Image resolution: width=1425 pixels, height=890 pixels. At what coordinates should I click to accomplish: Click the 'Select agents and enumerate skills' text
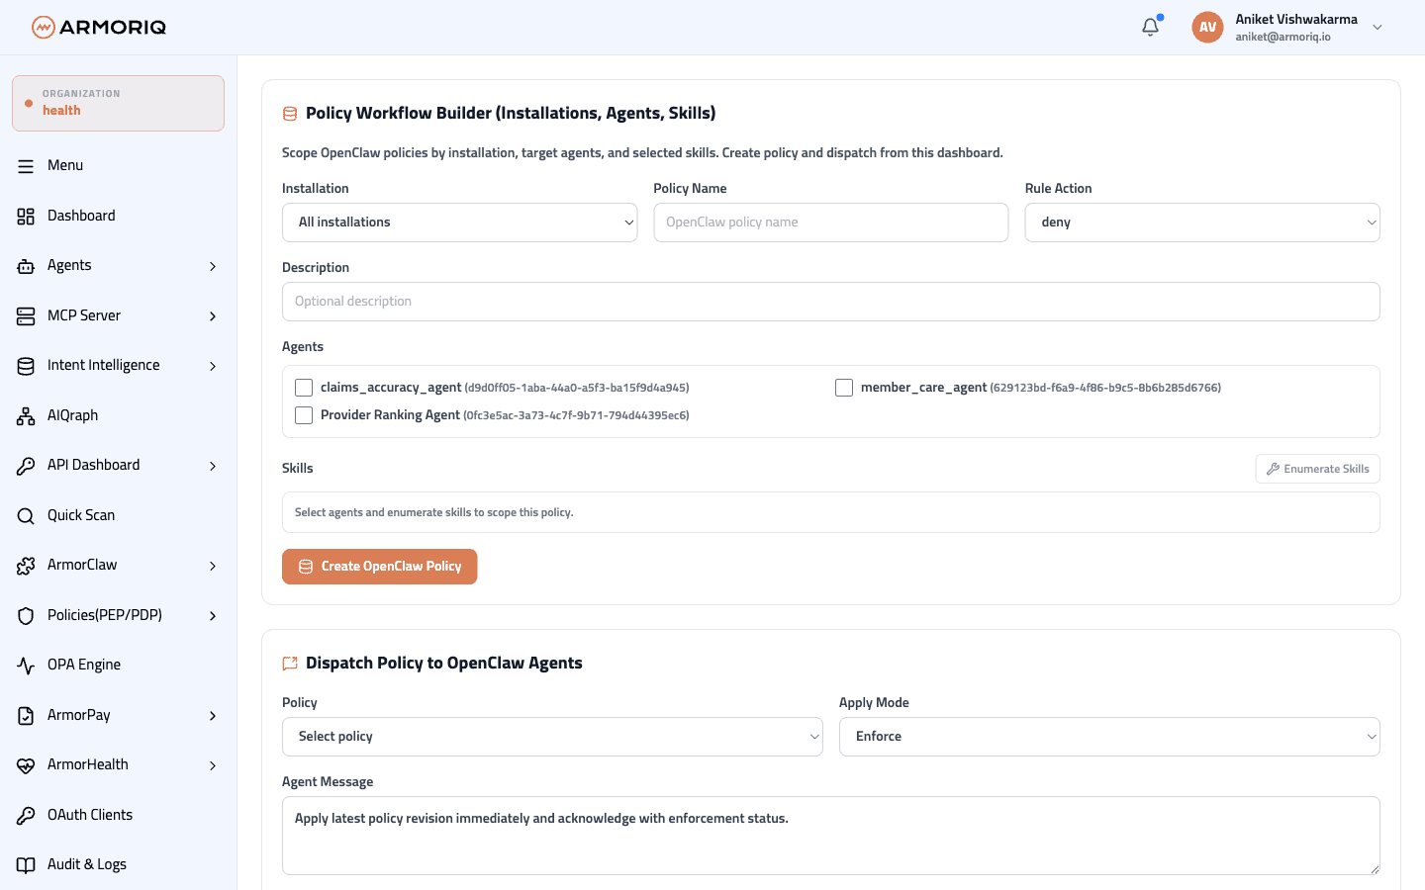pos(434,512)
